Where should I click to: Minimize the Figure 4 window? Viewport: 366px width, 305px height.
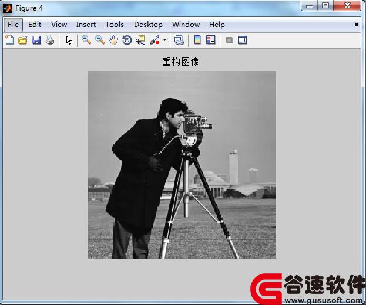[x=310, y=6]
